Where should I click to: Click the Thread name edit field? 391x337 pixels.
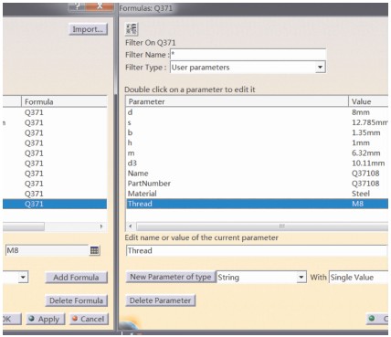click(257, 250)
